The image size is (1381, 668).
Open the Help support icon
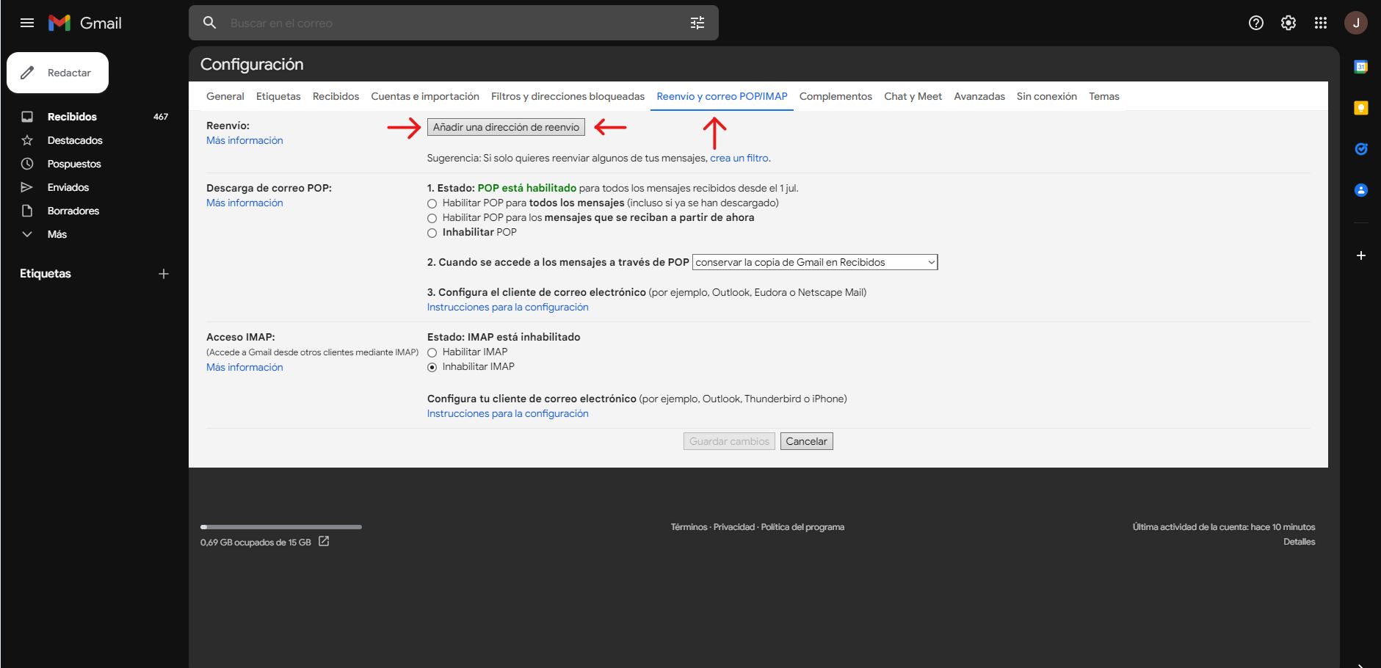click(1255, 23)
